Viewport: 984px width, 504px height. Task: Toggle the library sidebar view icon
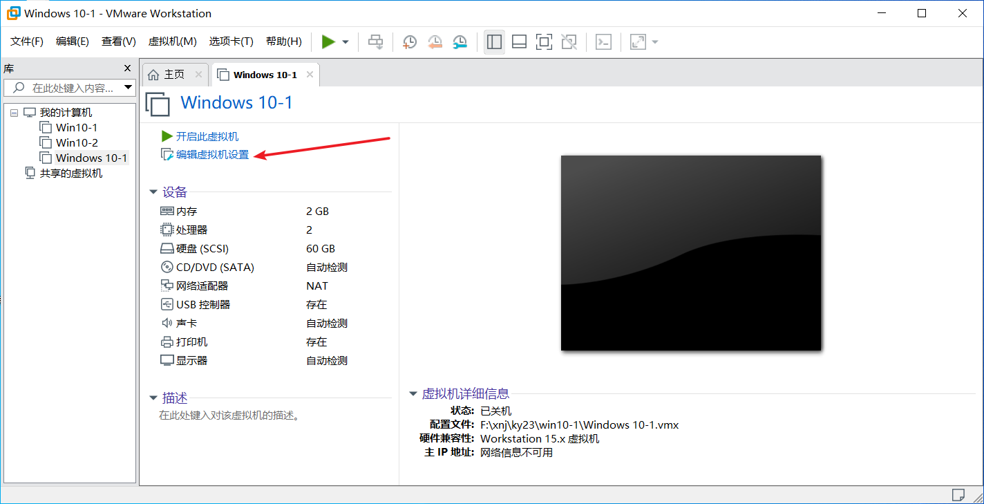coord(494,42)
